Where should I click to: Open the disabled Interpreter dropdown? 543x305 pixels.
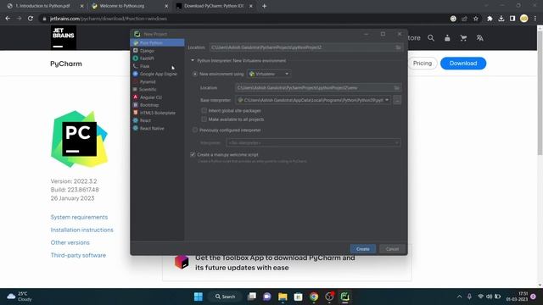313,143
